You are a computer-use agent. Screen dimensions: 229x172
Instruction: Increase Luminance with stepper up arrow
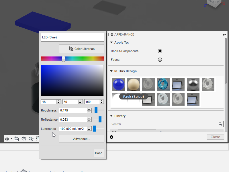click(x=89, y=128)
